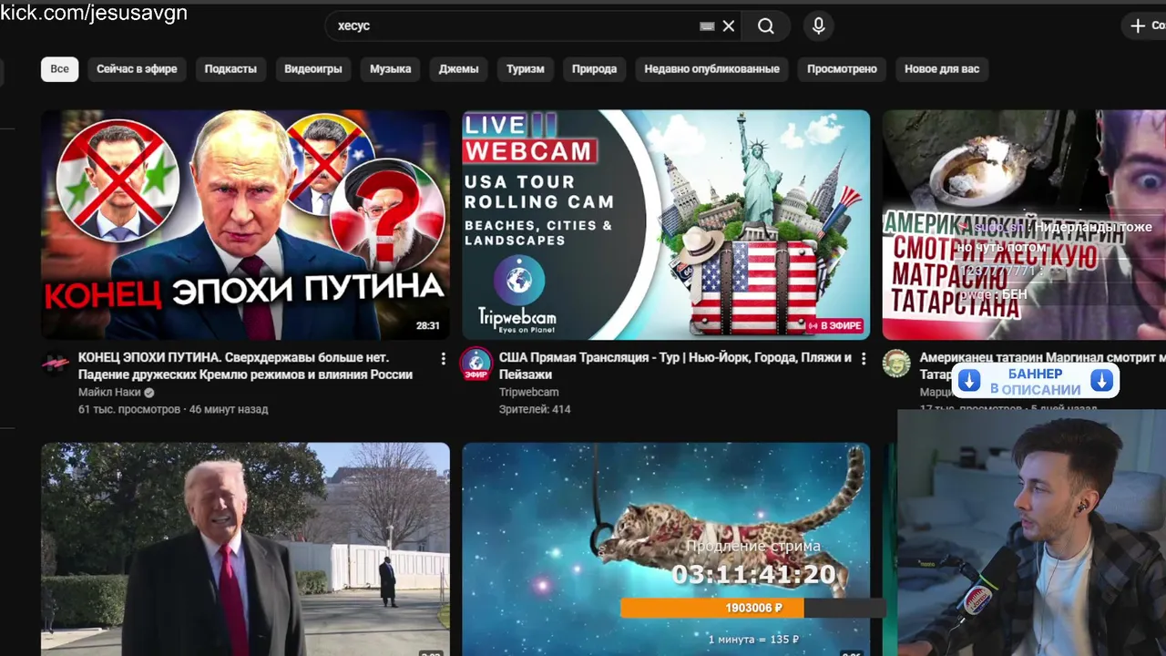The width and height of the screenshot is (1166, 656).
Task: Select the Просмотрено filter chip
Action: click(x=842, y=69)
